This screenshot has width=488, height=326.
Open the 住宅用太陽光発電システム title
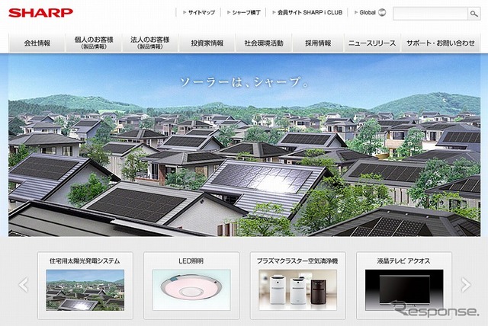click(x=85, y=261)
